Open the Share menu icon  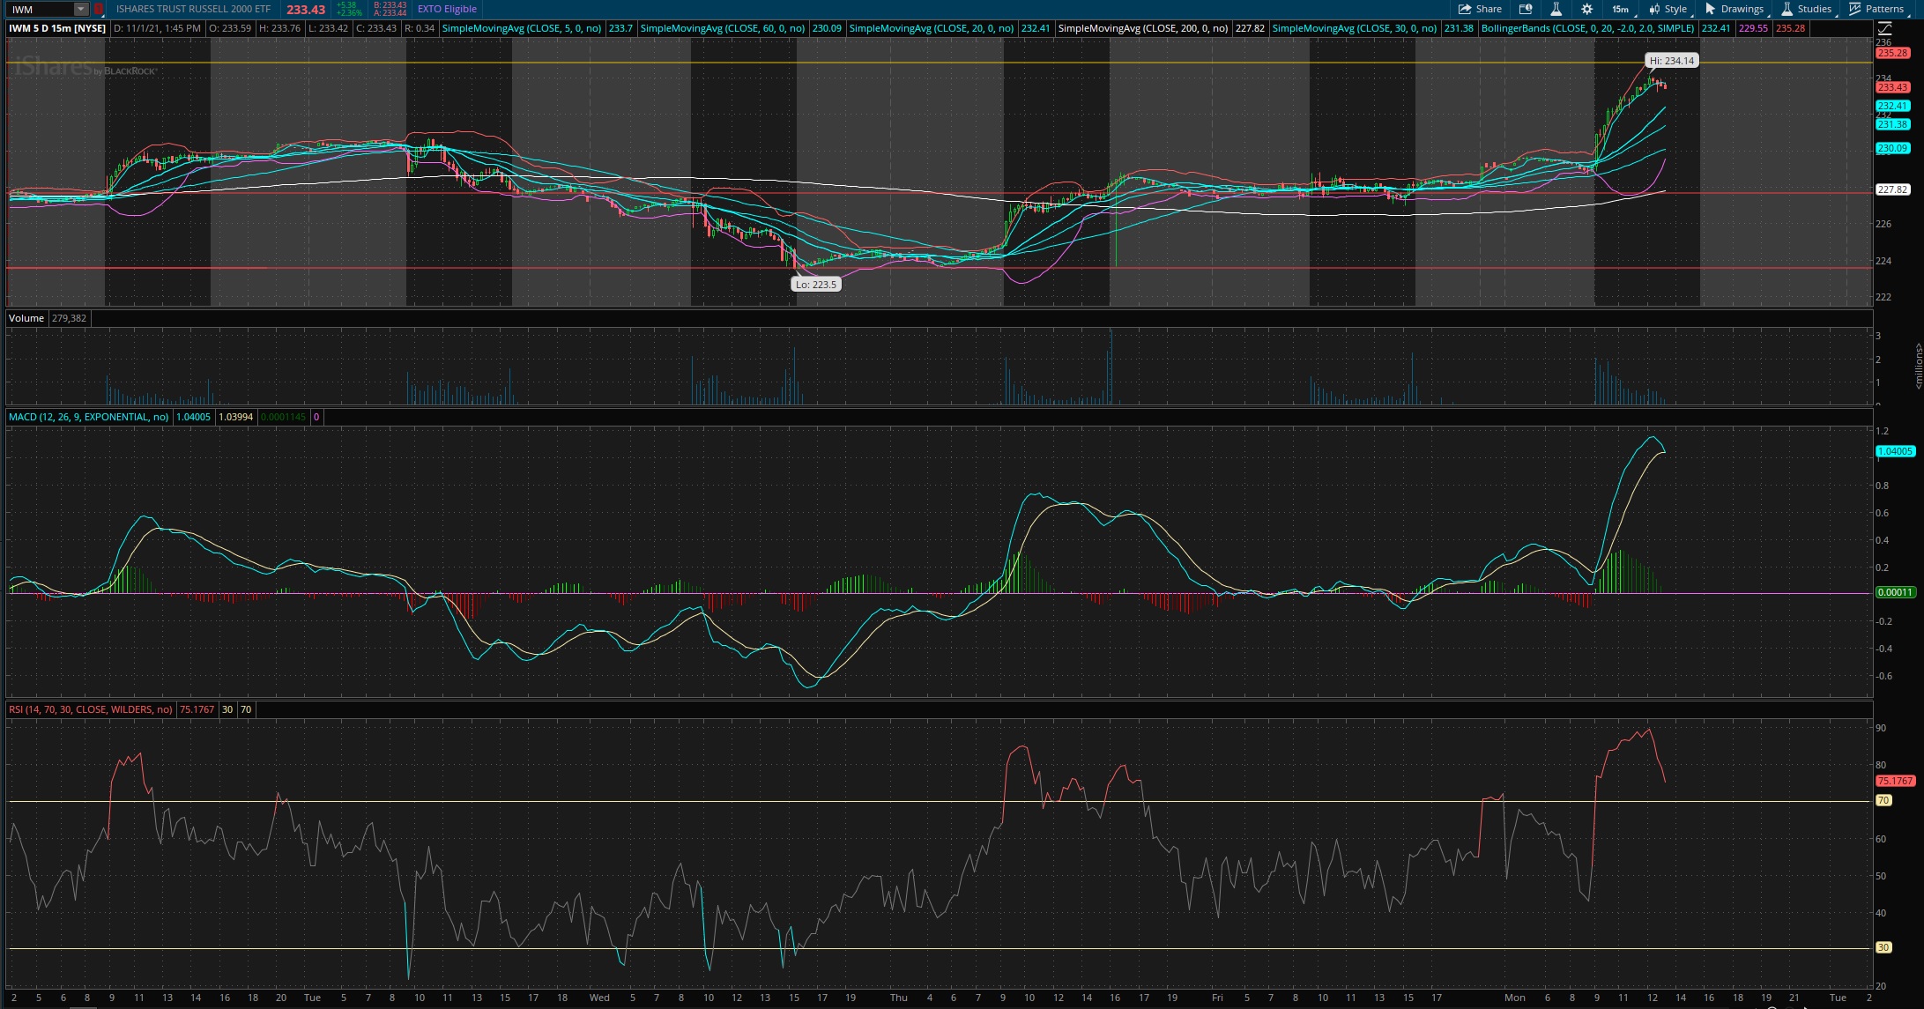(x=1480, y=9)
